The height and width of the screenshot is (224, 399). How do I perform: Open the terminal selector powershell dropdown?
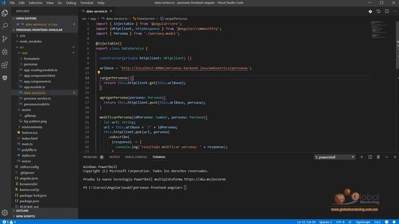[334, 157]
